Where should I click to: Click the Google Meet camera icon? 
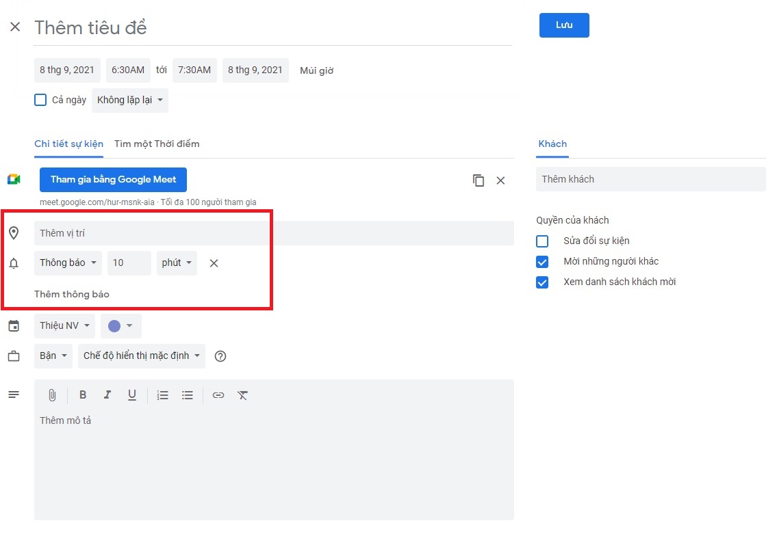pyautogui.click(x=14, y=179)
